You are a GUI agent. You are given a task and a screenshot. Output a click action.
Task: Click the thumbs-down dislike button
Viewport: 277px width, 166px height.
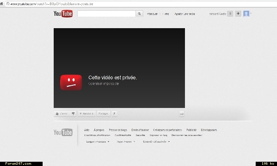pyautogui.click(x=73, y=114)
